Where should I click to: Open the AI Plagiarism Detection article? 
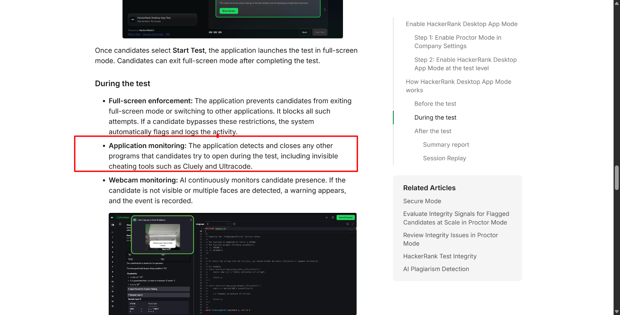[436, 269]
